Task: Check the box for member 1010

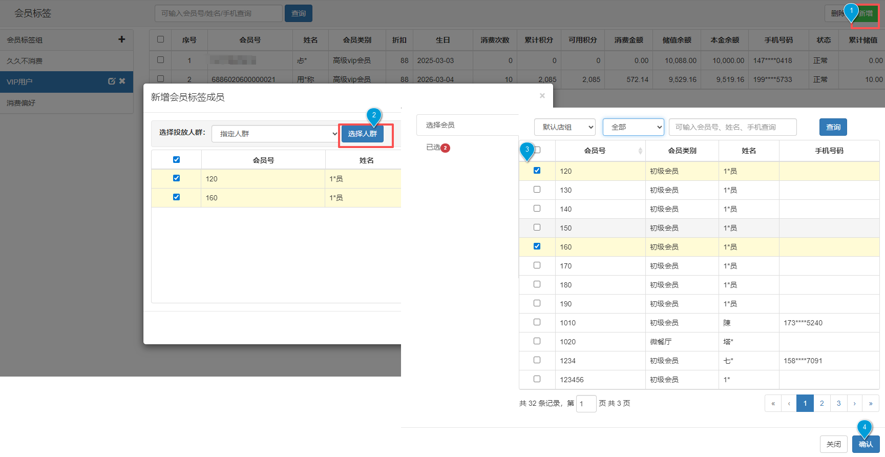Action: tap(537, 322)
